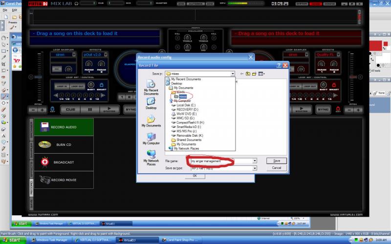
Task: Click the headphone icon next to MIX LAB
Action: point(76,3)
